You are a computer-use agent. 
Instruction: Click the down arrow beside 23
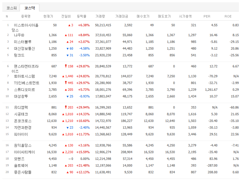(68, 128)
